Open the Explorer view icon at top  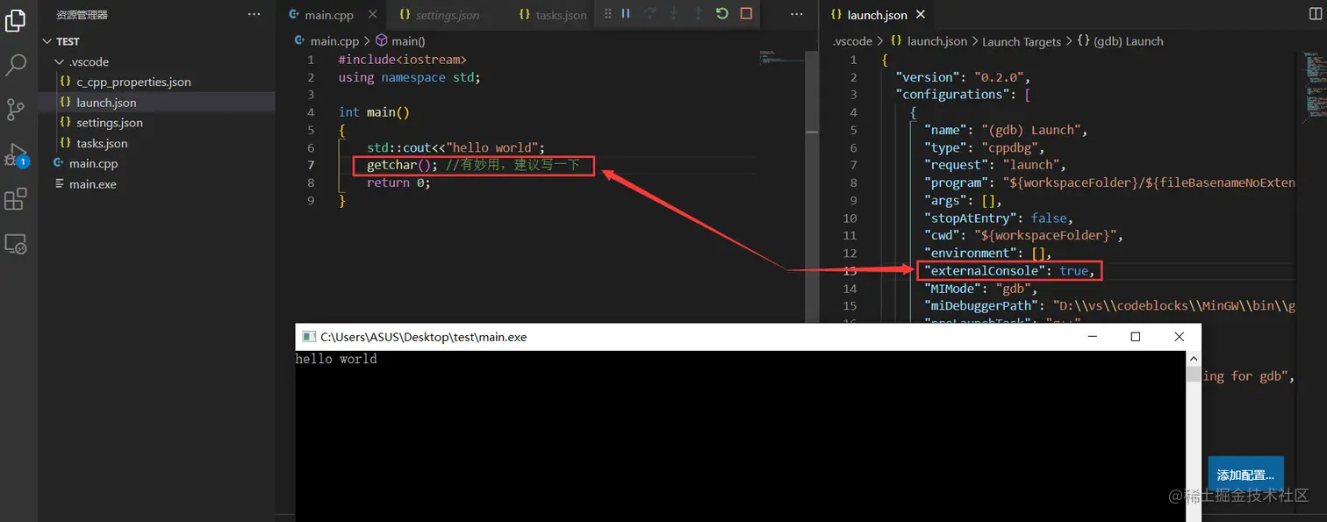(x=16, y=20)
